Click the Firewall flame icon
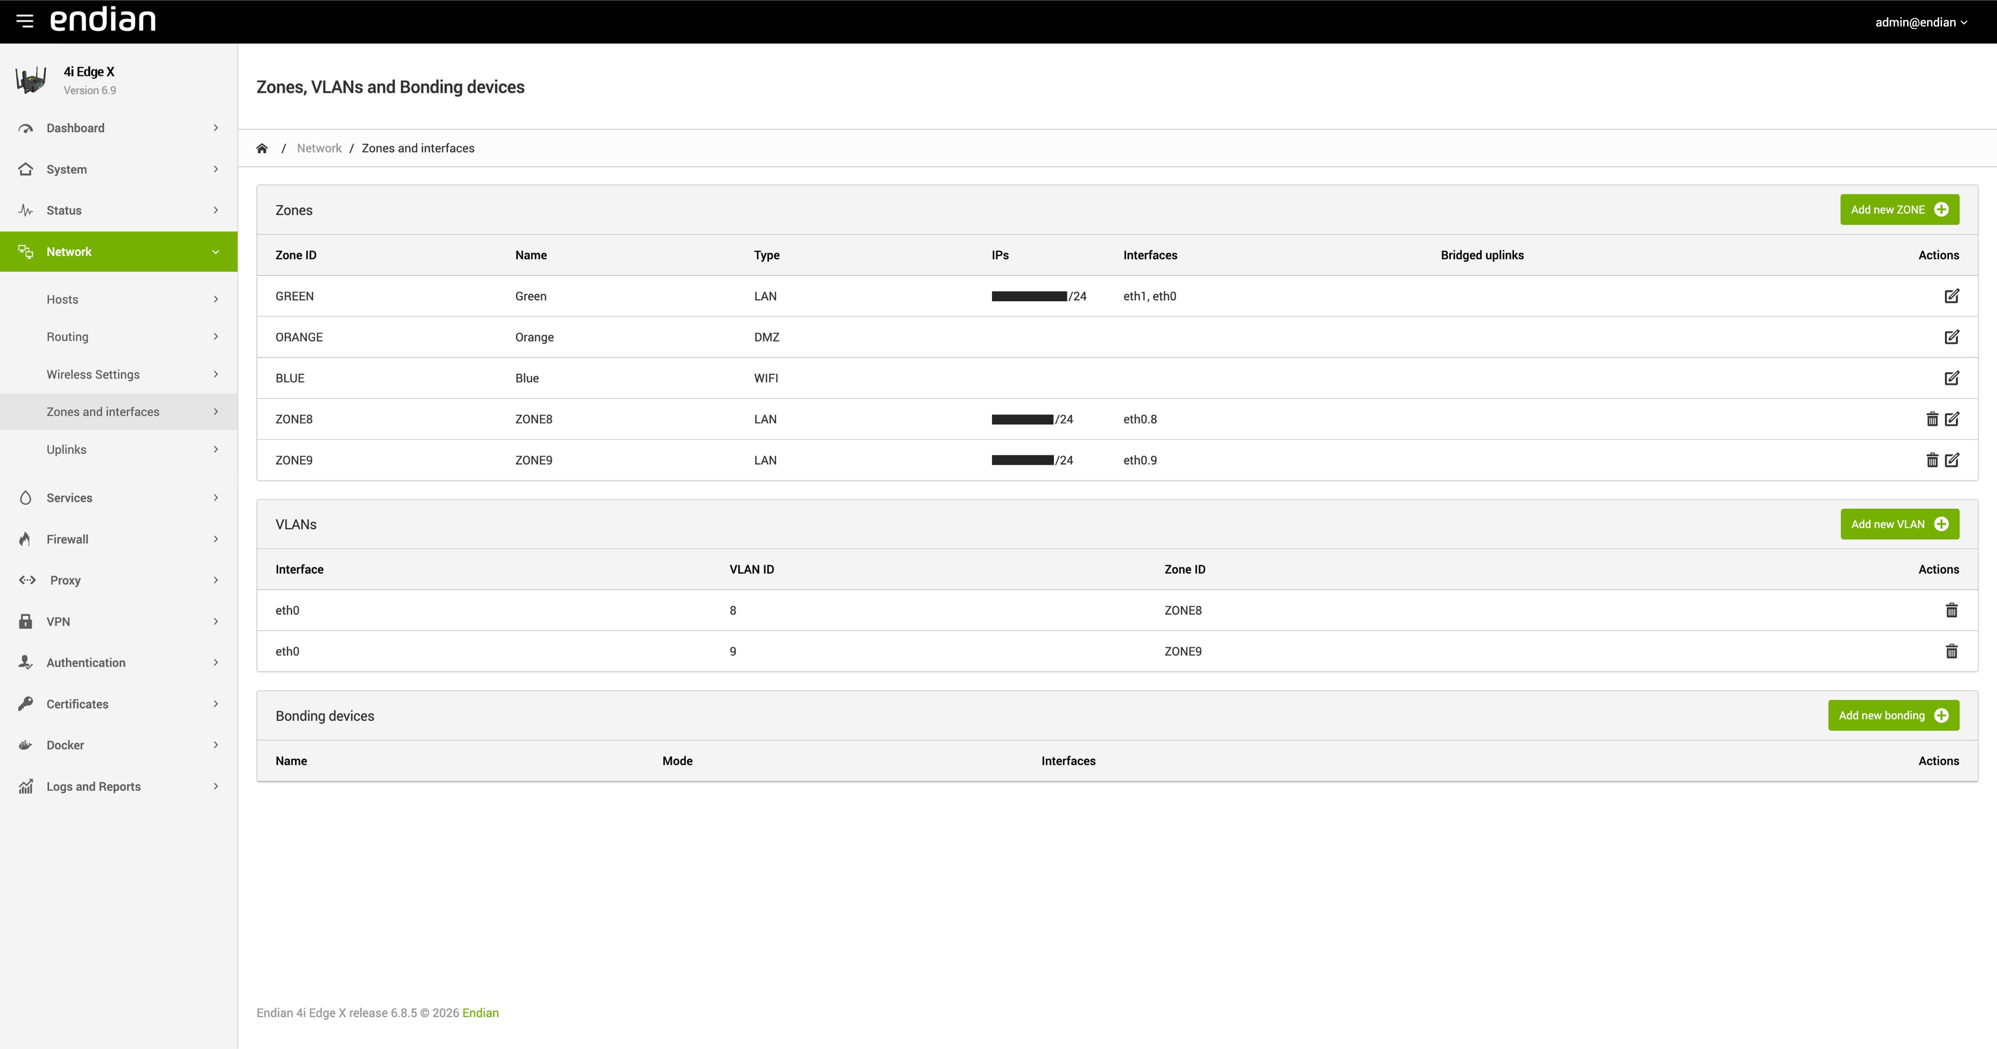Viewport: 1997px width, 1049px height. pos(25,538)
